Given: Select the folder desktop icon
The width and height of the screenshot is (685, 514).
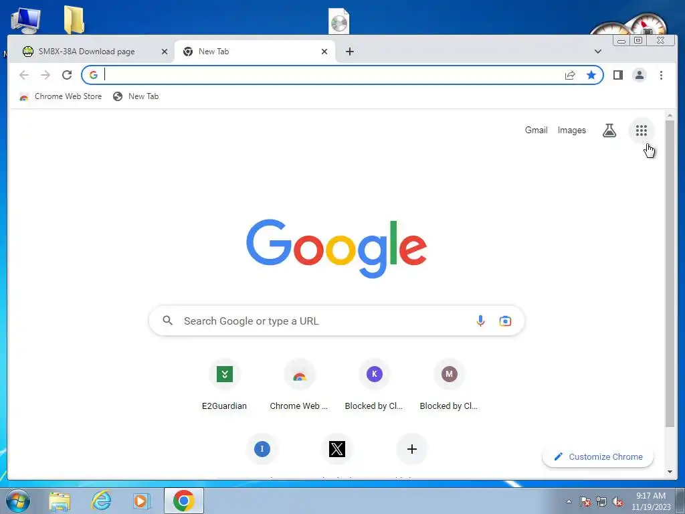Looking at the screenshot, I should (74, 19).
